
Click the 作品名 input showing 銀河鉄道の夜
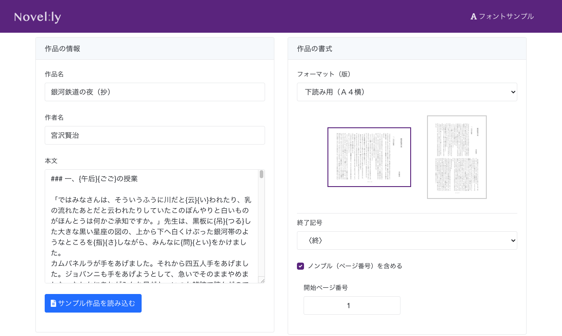click(x=154, y=92)
